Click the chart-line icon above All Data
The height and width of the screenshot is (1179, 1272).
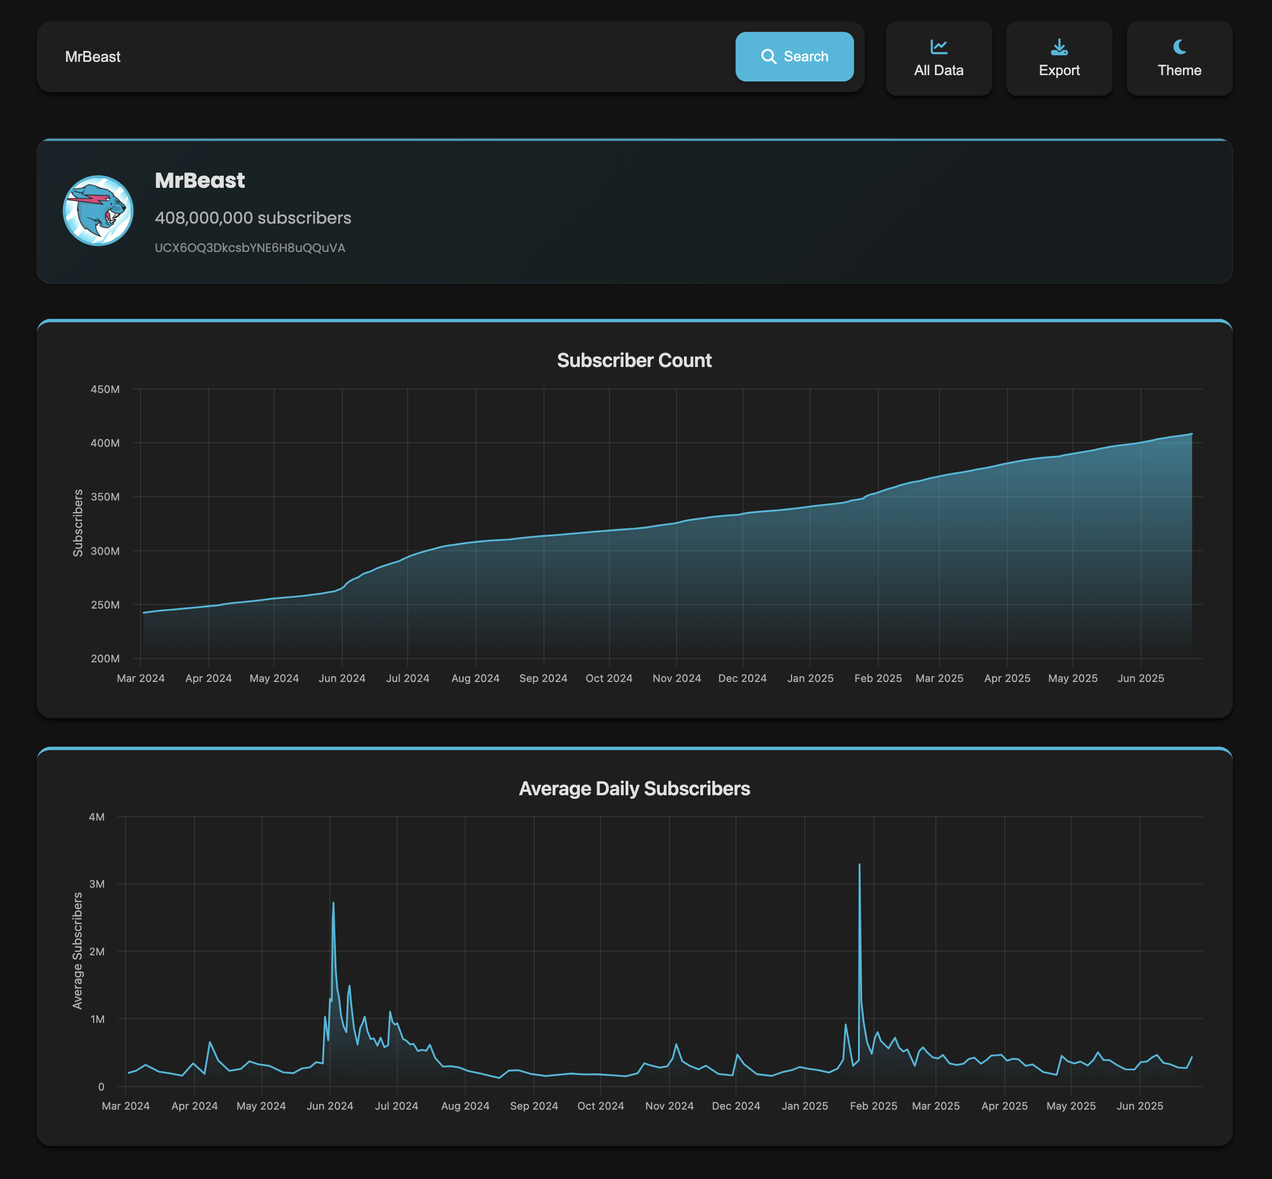(938, 47)
